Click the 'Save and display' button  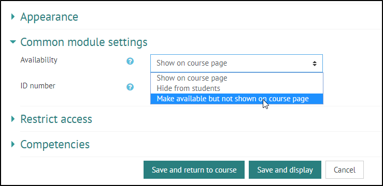285,169
